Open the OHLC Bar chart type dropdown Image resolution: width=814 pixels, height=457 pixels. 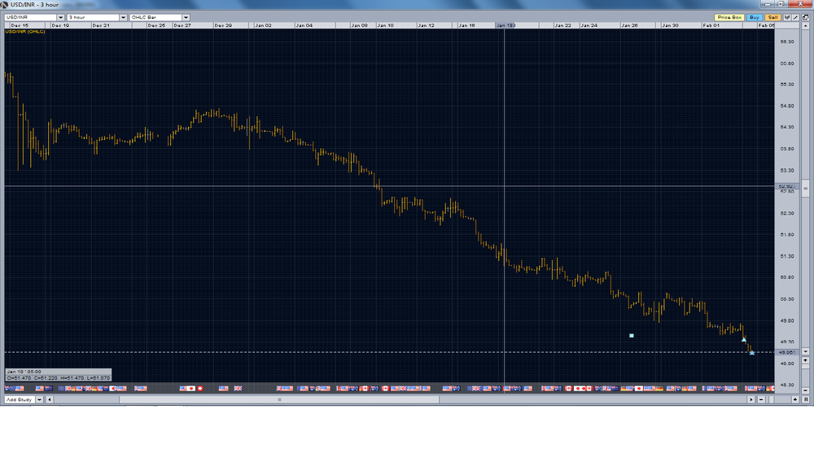point(186,17)
